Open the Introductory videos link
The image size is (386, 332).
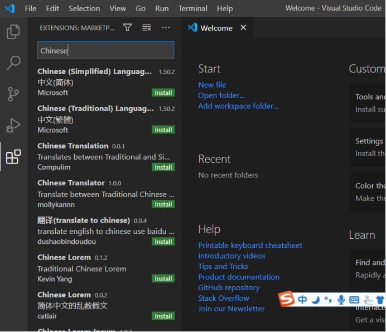[x=231, y=256]
